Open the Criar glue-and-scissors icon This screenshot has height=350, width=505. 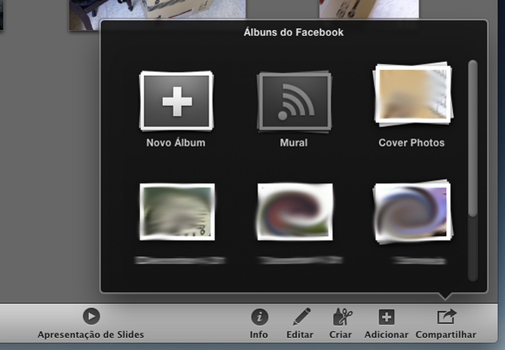tap(342, 317)
